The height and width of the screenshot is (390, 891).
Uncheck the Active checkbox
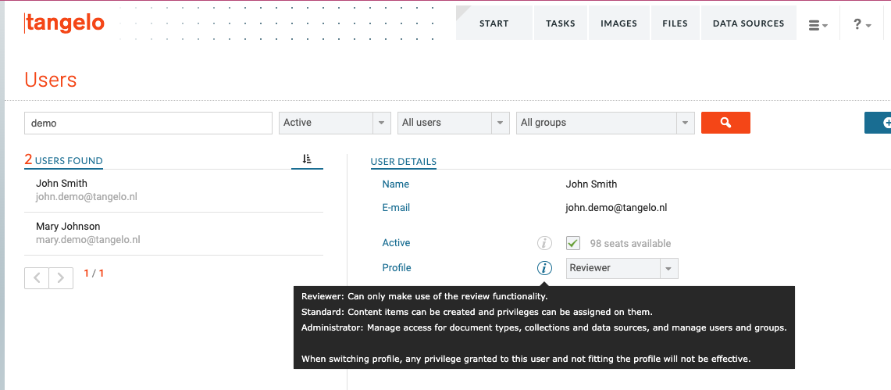(x=573, y=243)
